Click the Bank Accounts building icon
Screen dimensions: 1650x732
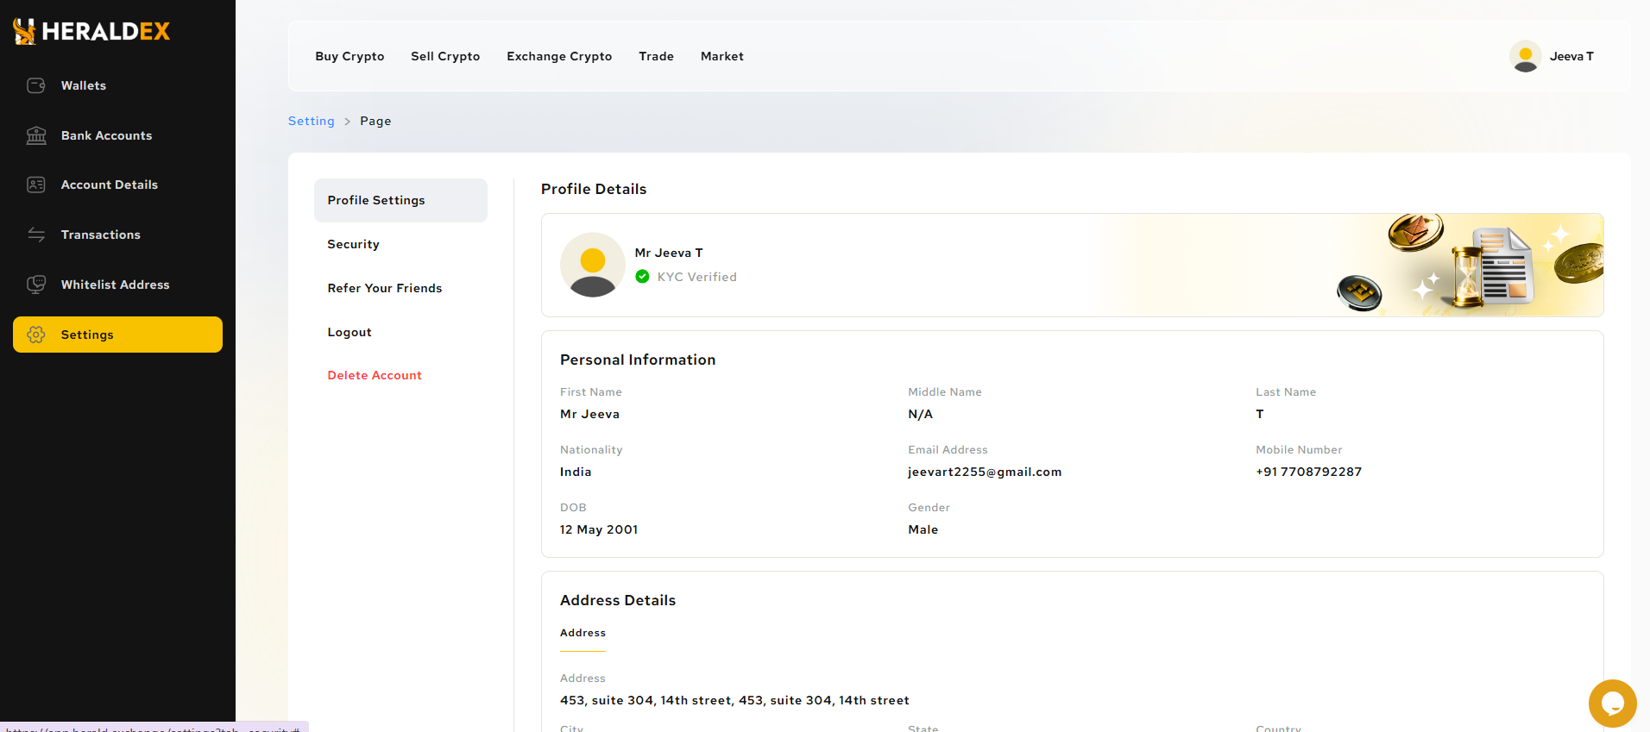pyautogui.click(x=36, y=135)
